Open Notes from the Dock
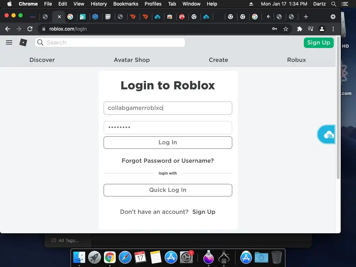 tap(155, 257)
